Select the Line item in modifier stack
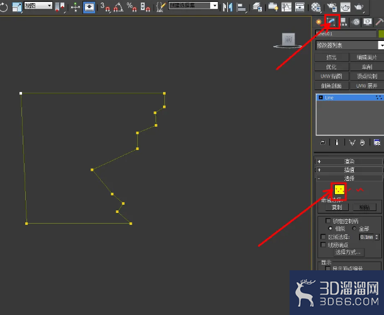The image size is (384, 315). [350, 98]
